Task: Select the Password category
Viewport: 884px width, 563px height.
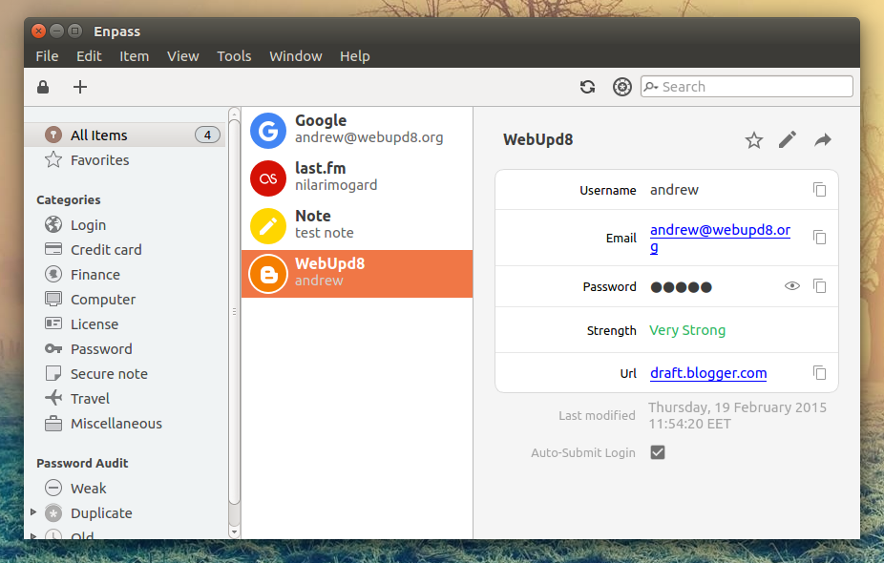Action: (x=89, y=349)
